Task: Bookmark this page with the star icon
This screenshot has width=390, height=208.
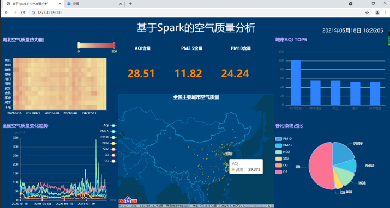Action: (367, 13)
